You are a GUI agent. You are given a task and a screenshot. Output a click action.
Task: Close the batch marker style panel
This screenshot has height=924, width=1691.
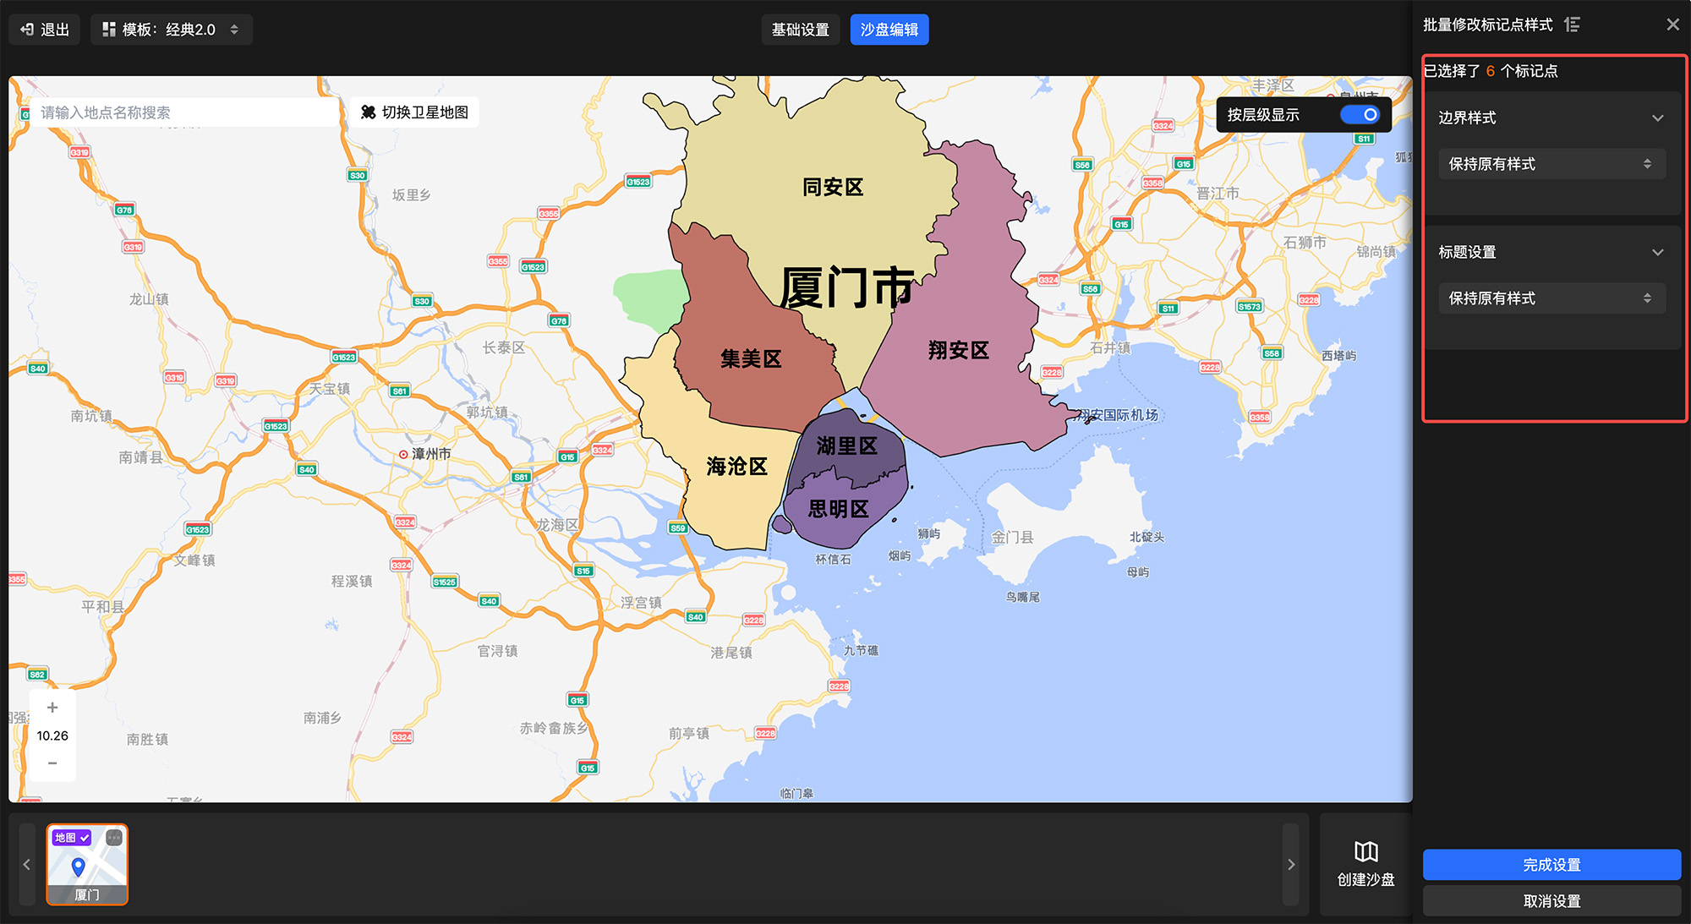(1672, 25)
